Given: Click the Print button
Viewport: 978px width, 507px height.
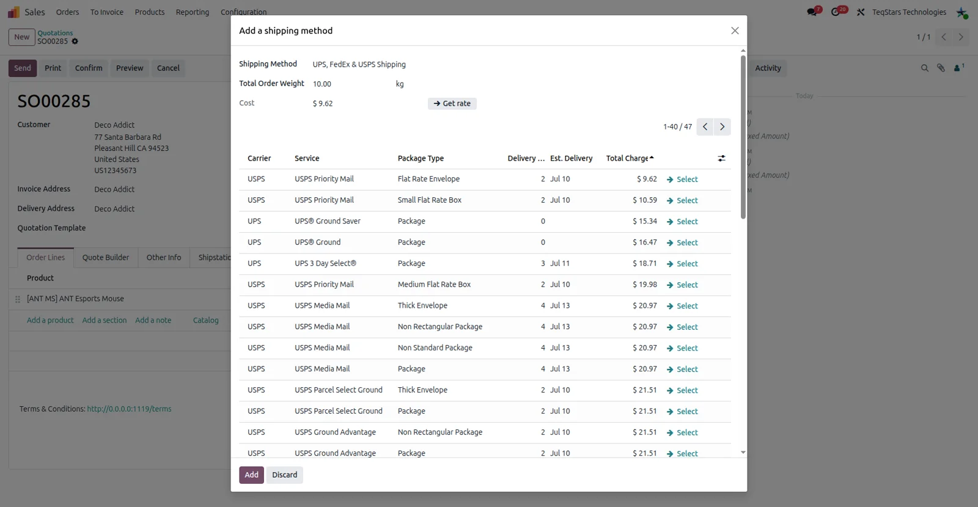Looking at the screenshot, I should pos(53,68).
